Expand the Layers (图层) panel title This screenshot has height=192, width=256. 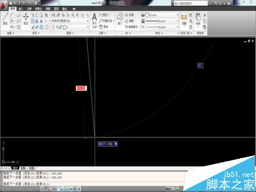(70, 33)
